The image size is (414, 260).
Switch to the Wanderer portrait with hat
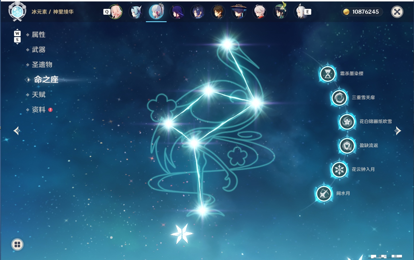tap(239, 12)
